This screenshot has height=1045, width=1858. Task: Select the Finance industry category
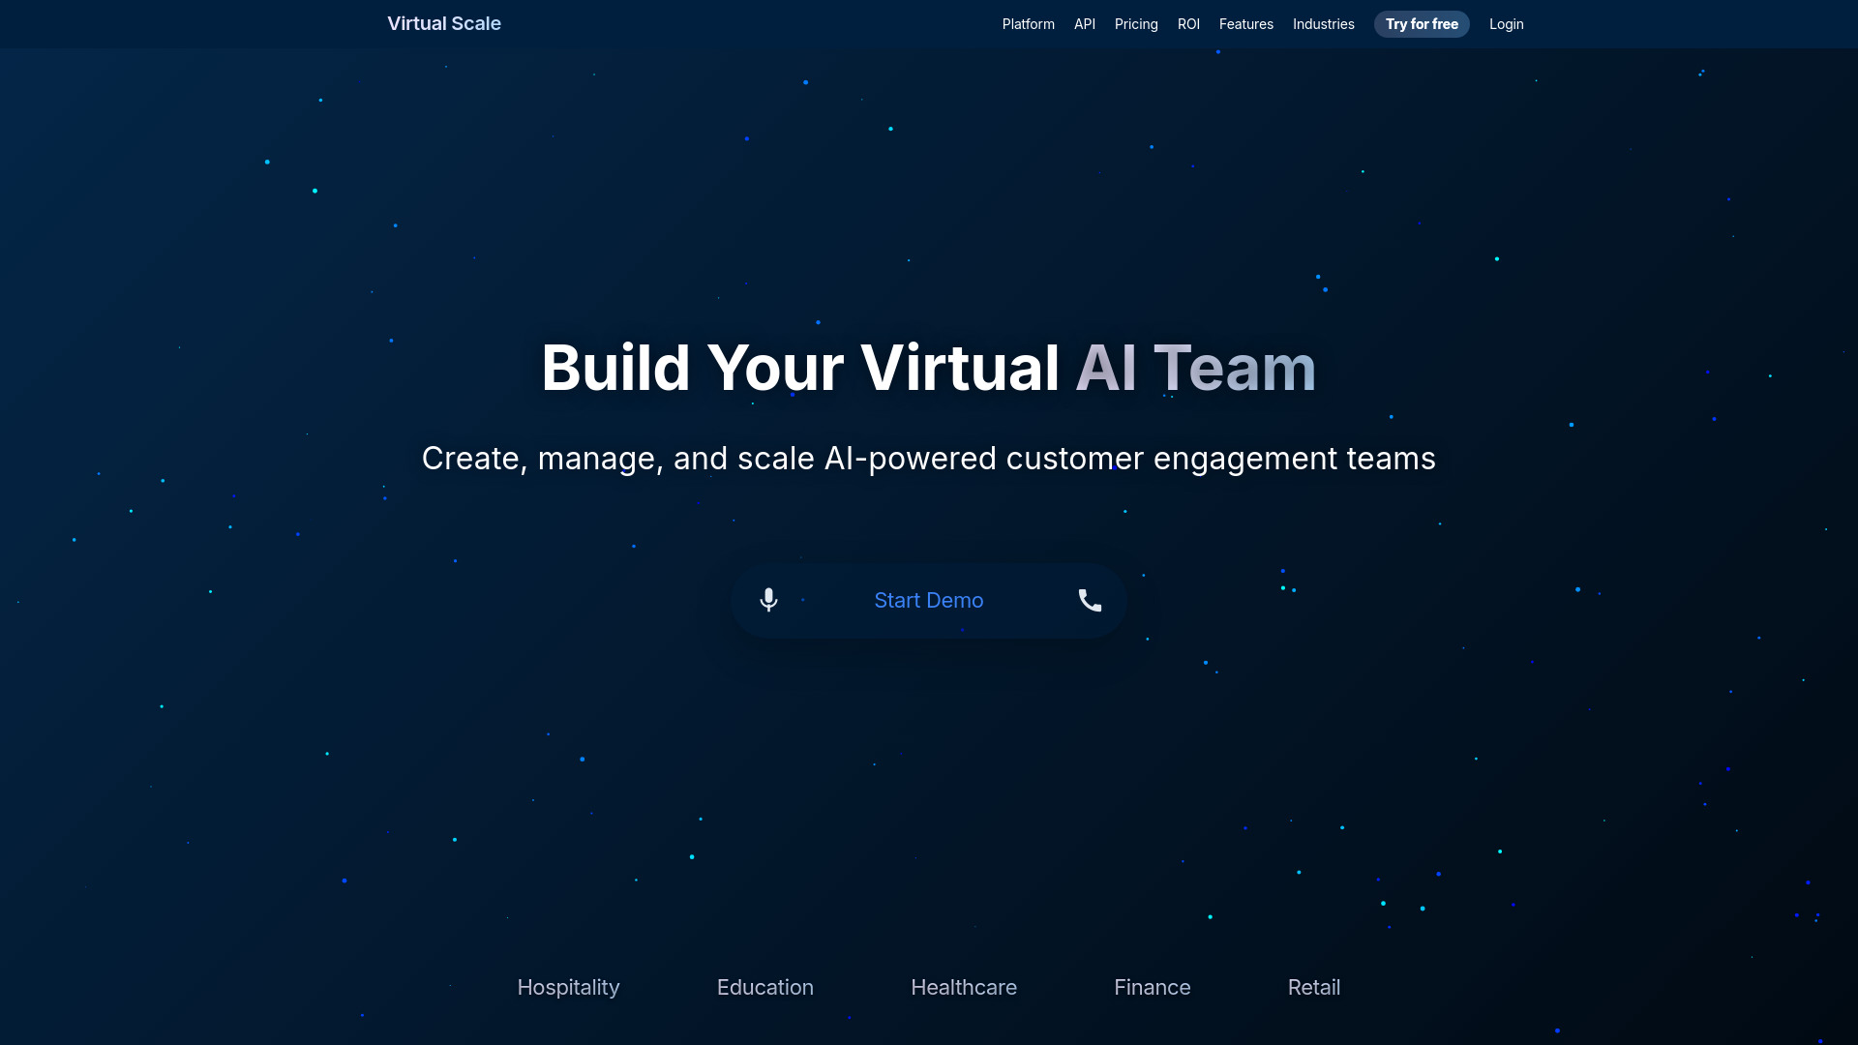click(1153, 986)
